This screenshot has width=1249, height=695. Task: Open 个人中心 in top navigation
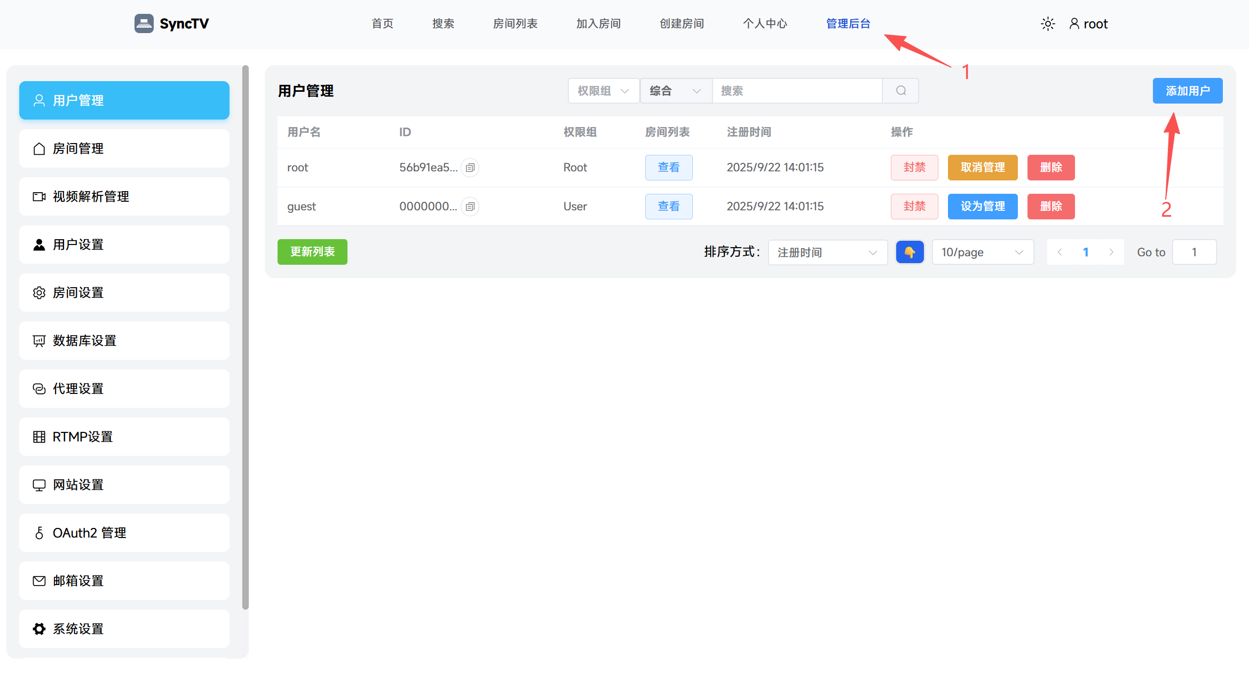click(765, 23)
